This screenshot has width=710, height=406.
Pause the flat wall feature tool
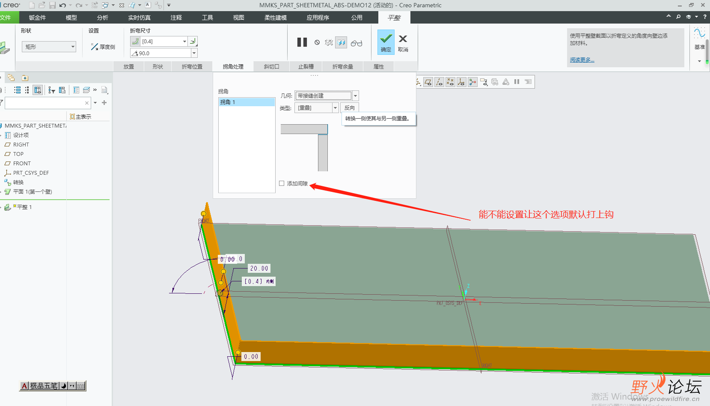302,42
